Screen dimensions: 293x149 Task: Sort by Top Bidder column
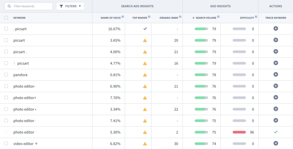pos(140,18)
